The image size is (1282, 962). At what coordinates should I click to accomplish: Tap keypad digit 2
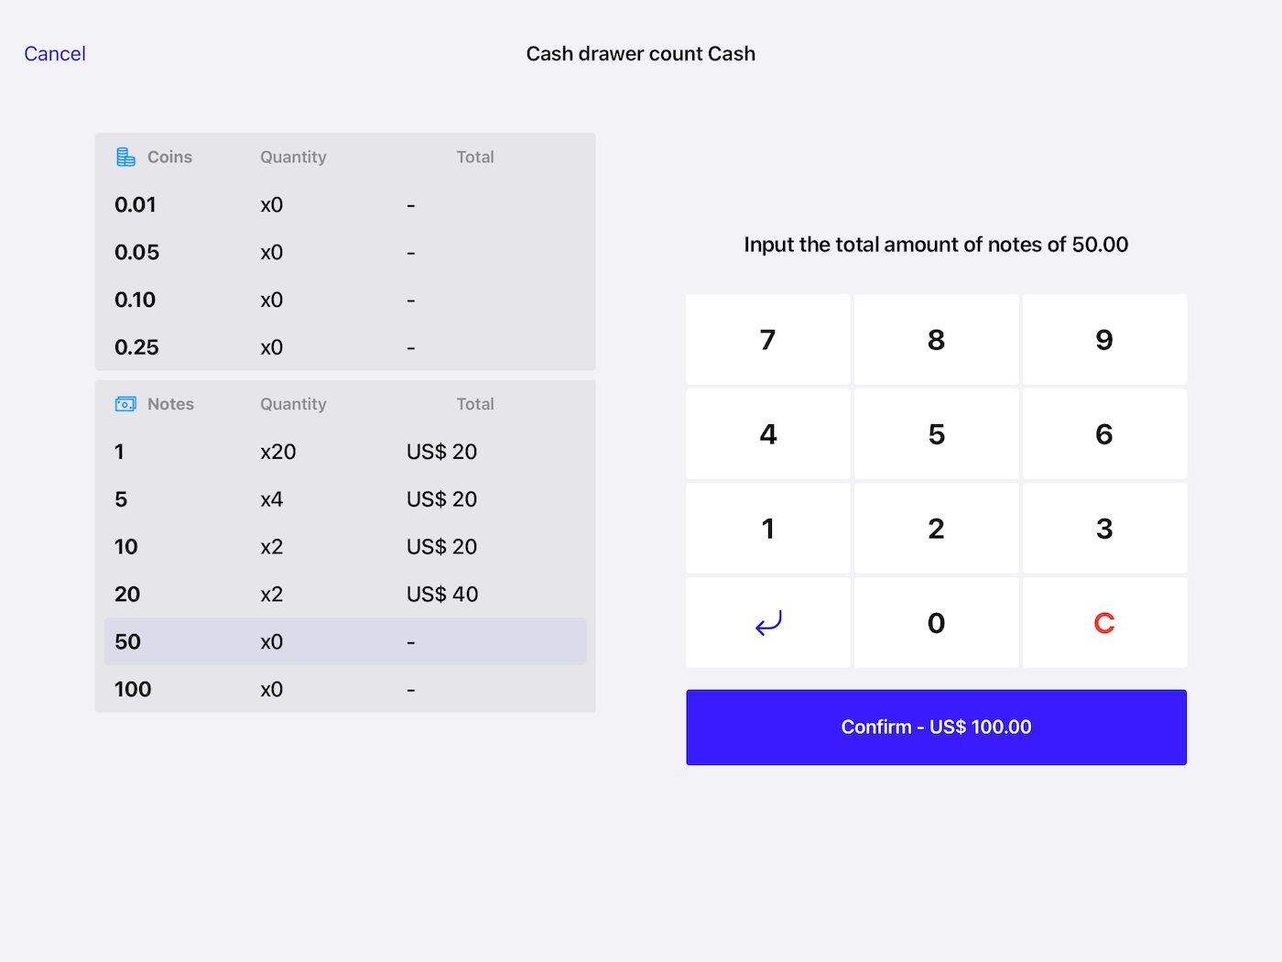click(936, 529)
